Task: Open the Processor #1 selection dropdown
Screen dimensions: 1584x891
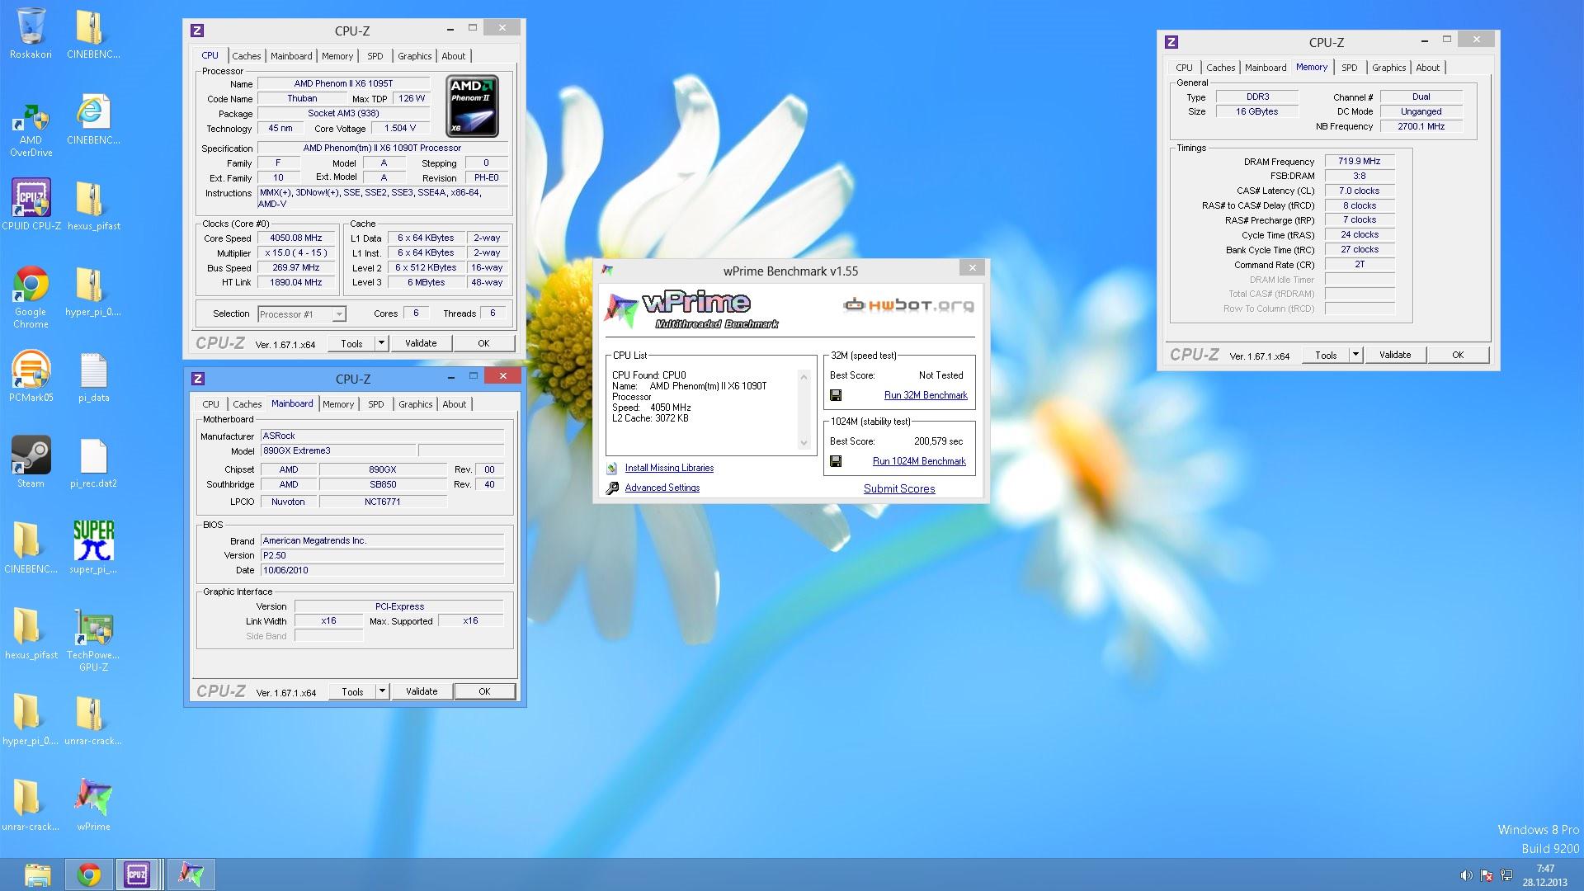Action: (302, 314)
